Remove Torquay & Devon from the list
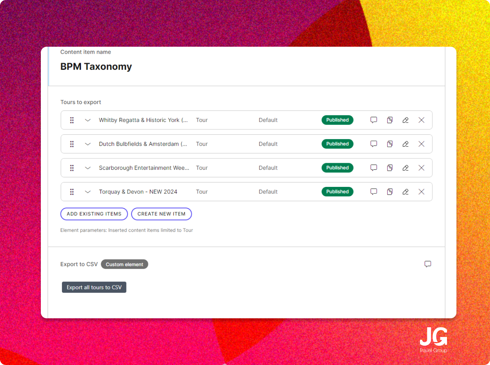Viewport: 490px width, 365px height. (421, 192)
